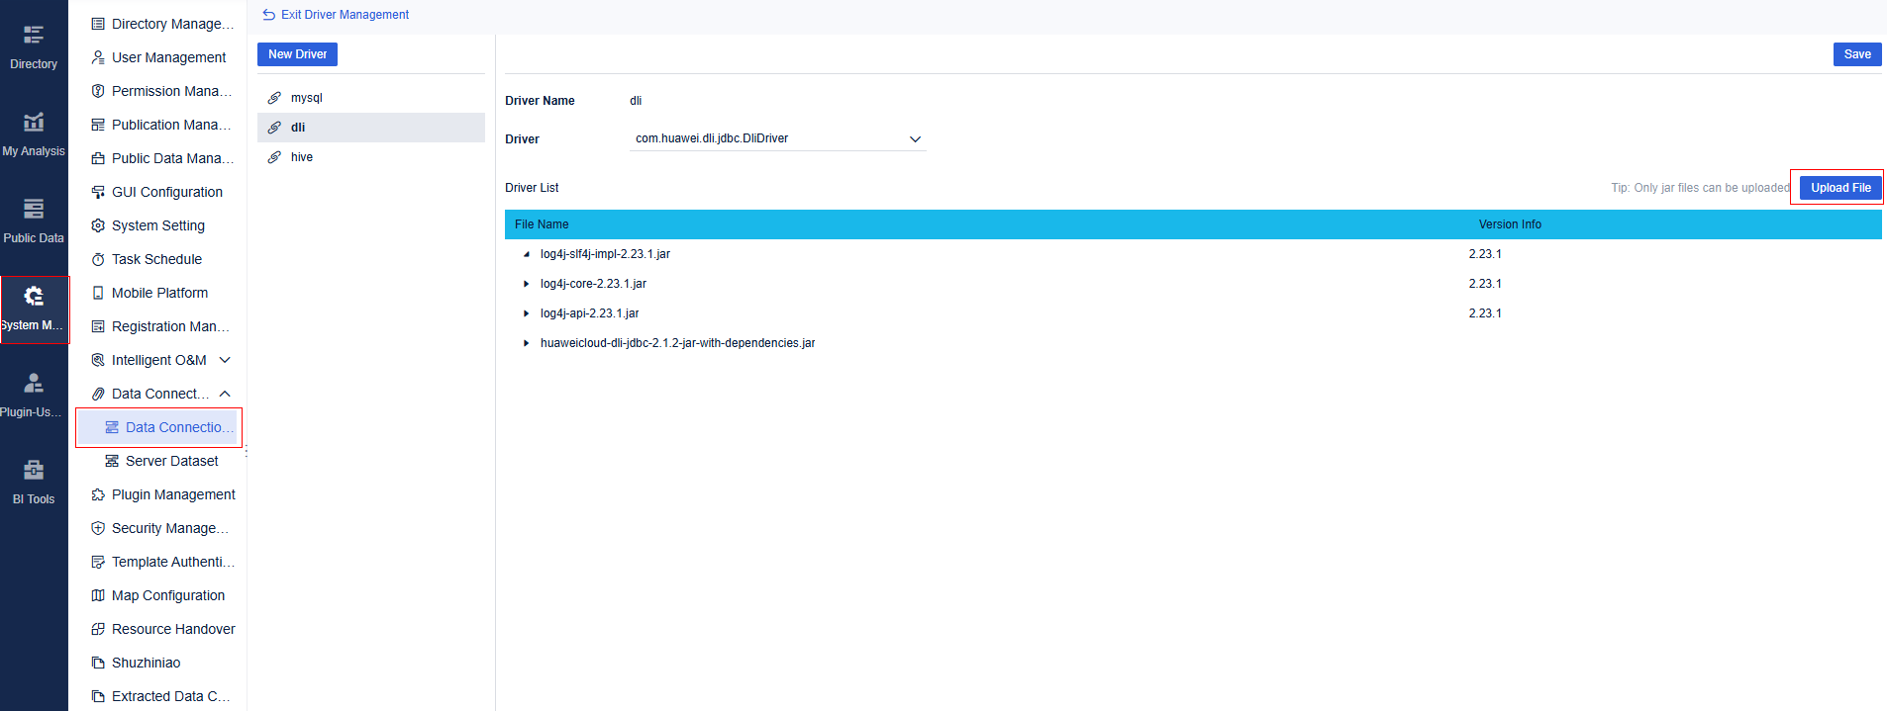Click the Permission Management shield icon
This screenshot has height=711, width=1887.
(98, 91)
